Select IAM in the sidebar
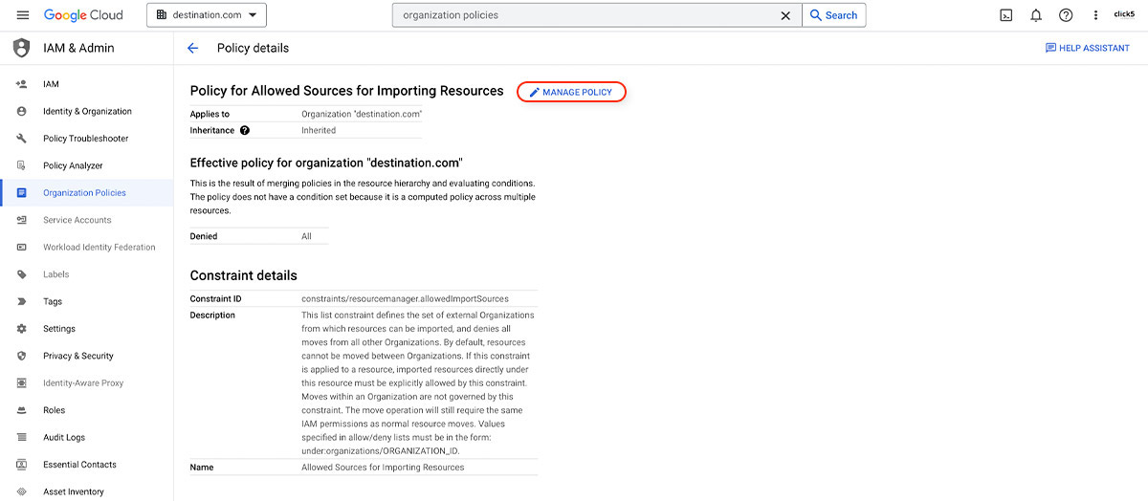The height and width of the screenshot is (501, 1148). [x=86, y=84]
